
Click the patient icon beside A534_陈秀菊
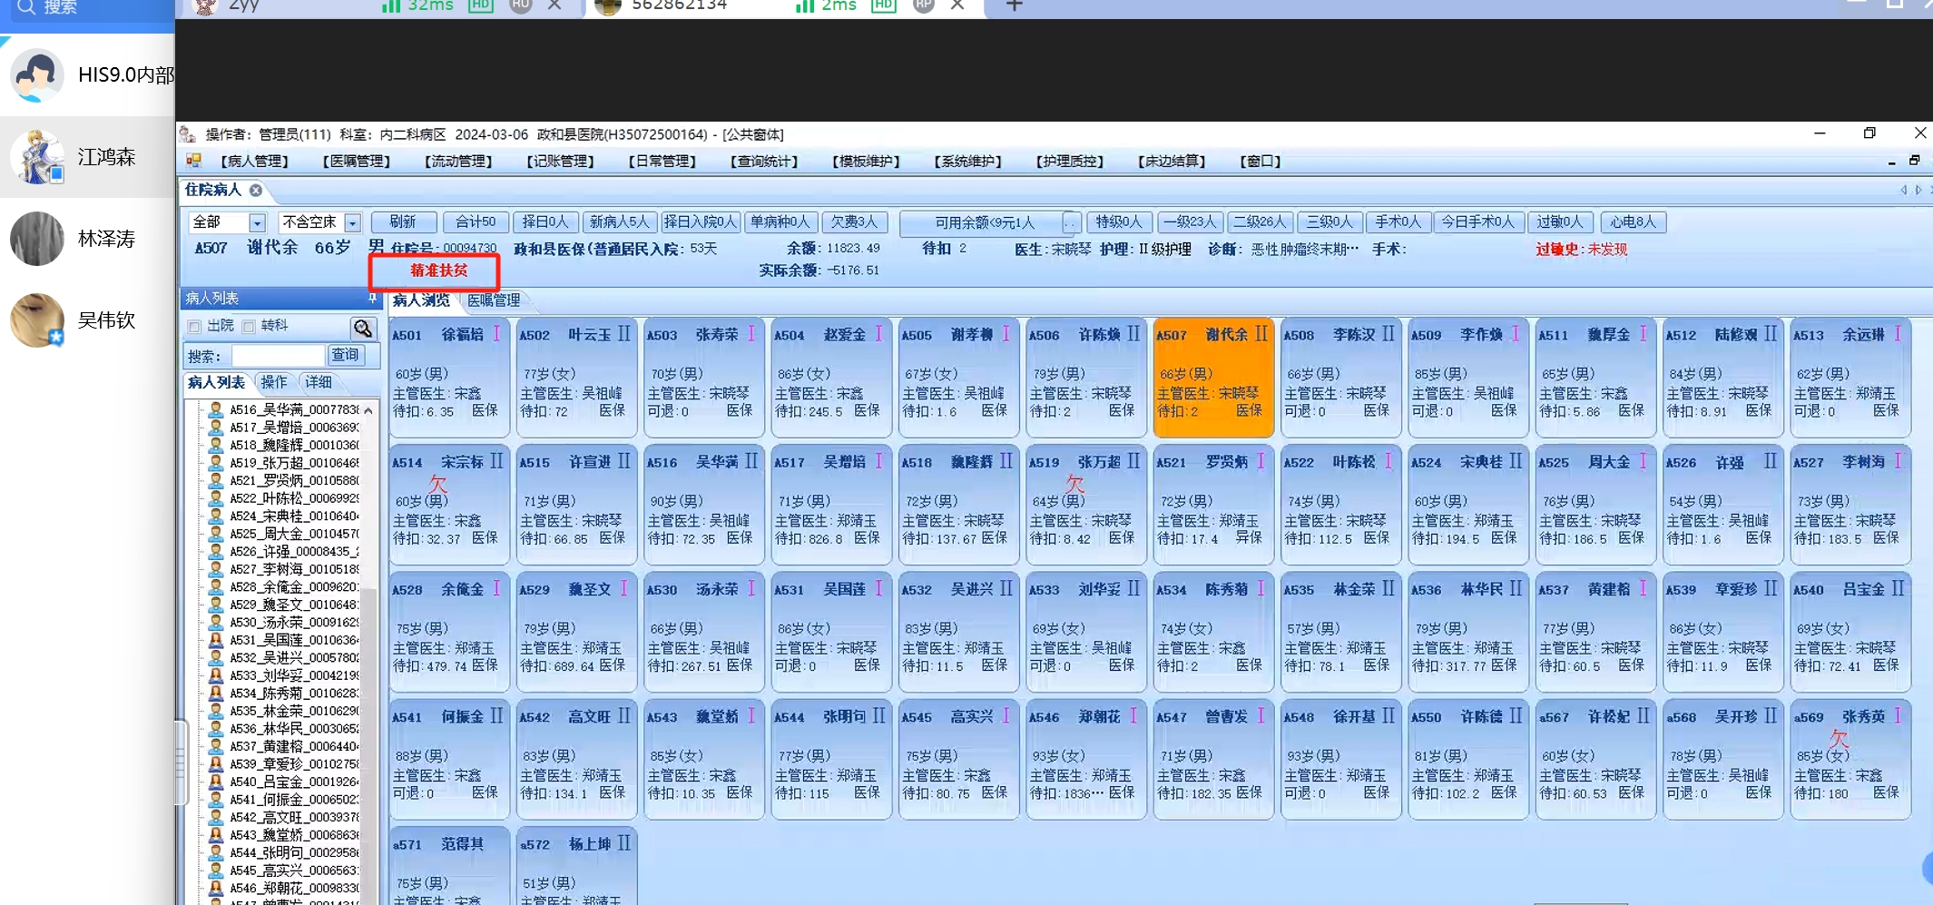[216, 693]
